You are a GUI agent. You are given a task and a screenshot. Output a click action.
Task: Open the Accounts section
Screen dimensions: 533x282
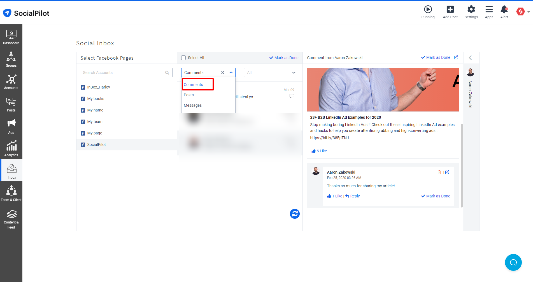click(11, 81)
